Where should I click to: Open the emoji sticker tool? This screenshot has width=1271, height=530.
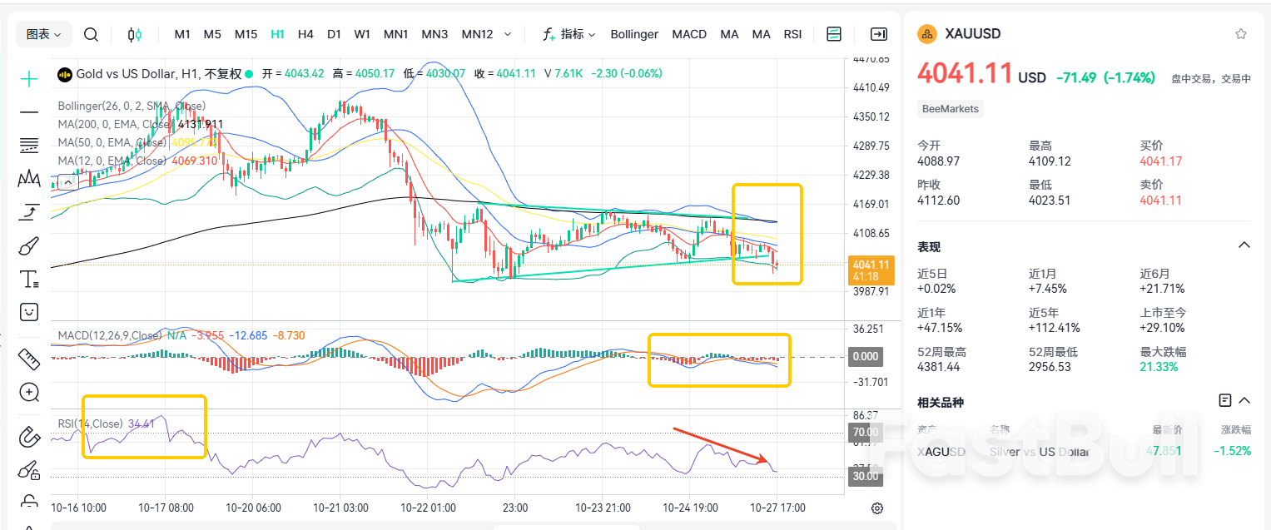[28, 311]
